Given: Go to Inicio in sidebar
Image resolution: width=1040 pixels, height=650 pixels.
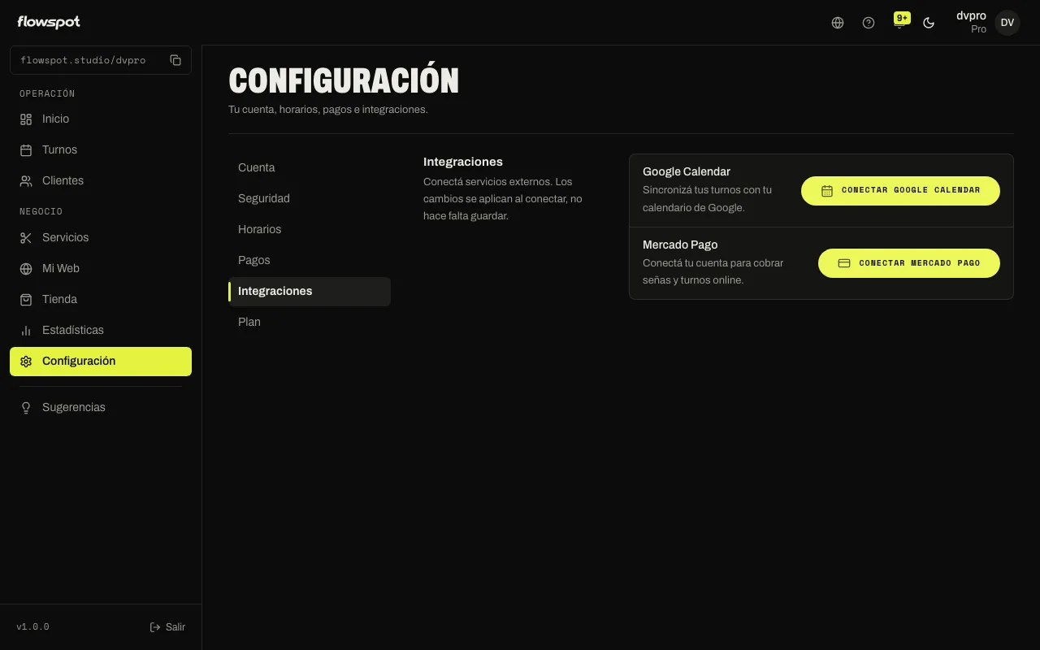Looking at the screenshot, I should pyautogui.click(x=101, y=119).
